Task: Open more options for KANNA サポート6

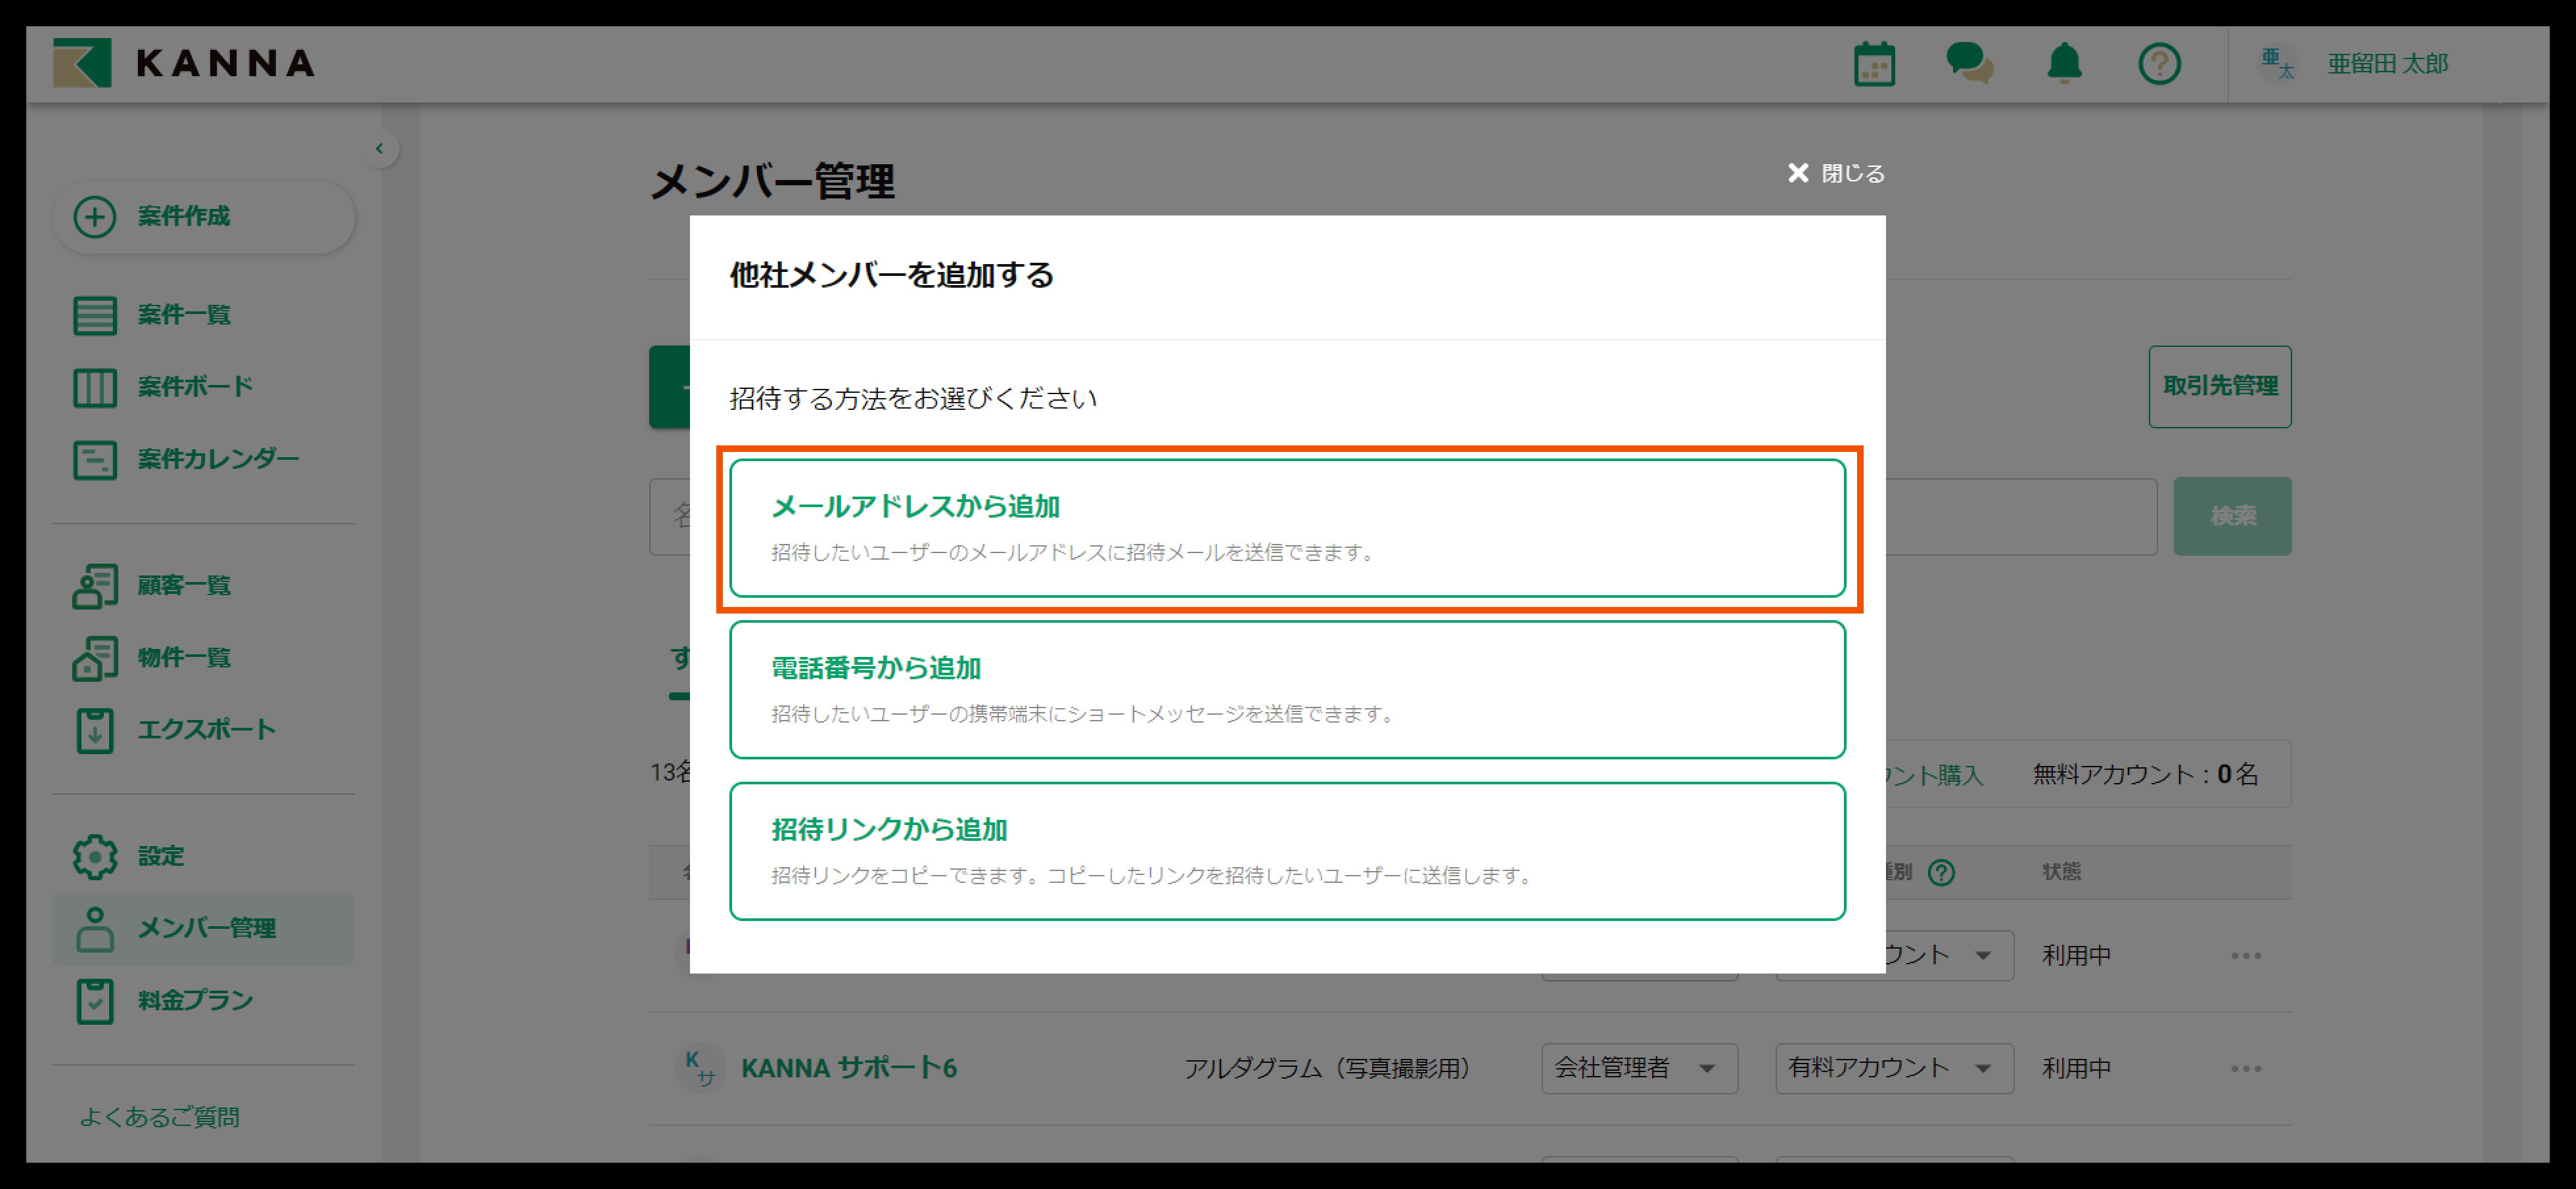Action: coord(2245,1069)
